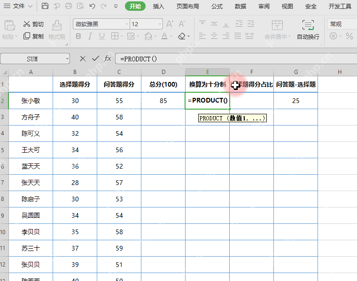Open the 文件 menu

pos(18,6)
